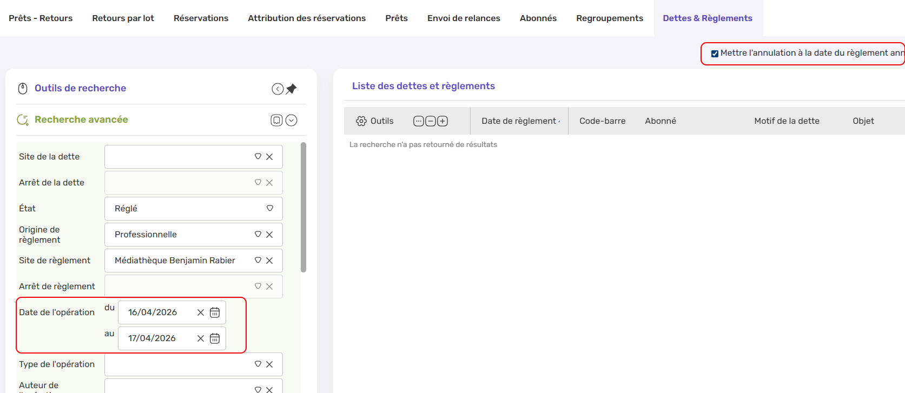Open the Auteur de l'opération dropdown

click(x=258, y=389)
